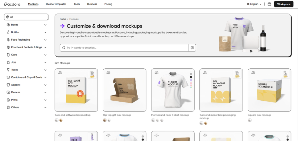The image size is (298, 141).
Task: Select lavender color swatch on T-shirt card
Action: [x=191, y=80]
